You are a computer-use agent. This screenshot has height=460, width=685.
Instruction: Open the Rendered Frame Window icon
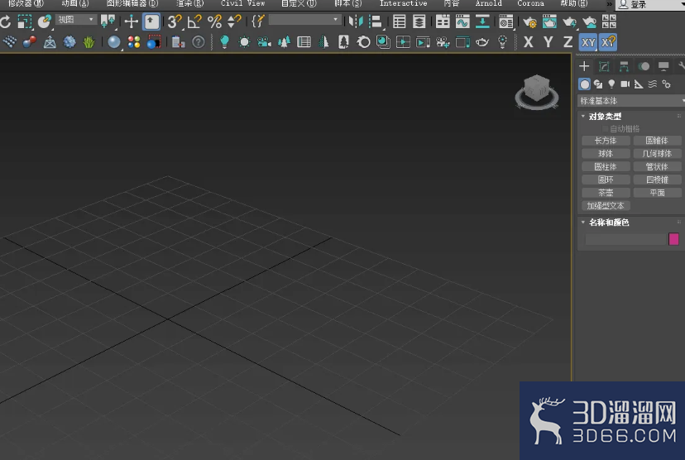pyautogui.click(x=549, y=22)
